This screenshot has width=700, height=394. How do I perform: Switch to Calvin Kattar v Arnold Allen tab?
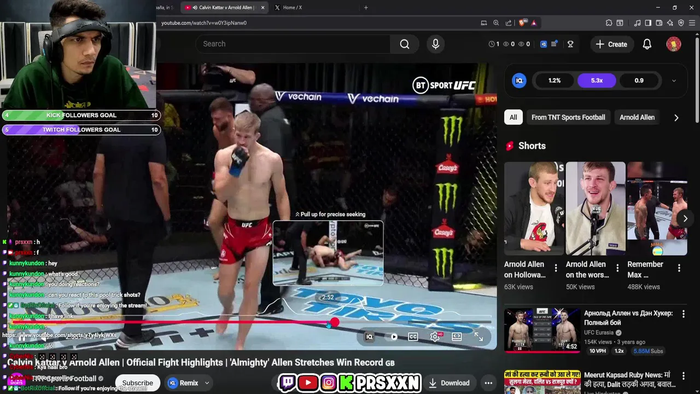click(x=225, y=8)
